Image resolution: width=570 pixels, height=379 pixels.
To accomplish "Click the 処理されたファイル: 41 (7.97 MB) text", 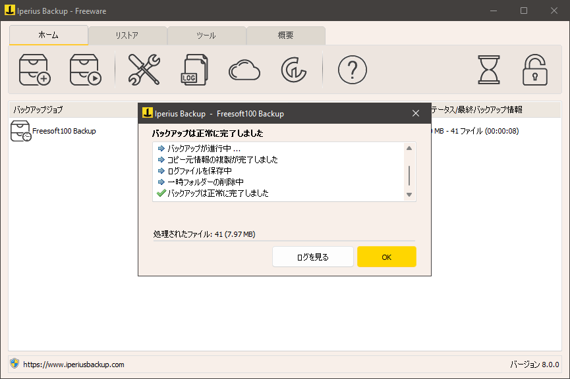I will tap(204, 234).
